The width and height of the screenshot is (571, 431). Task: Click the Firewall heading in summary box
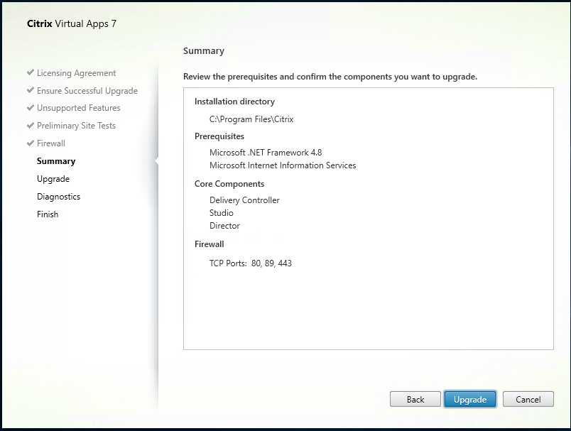tap(210, 244)
